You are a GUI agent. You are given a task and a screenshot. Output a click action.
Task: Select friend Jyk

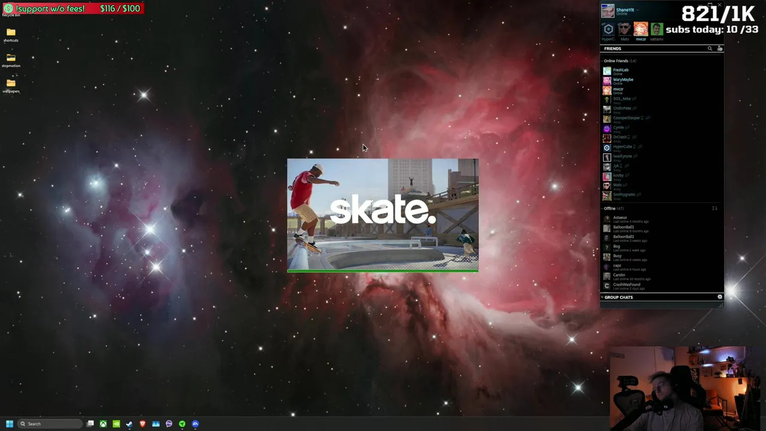pos(662,167)
